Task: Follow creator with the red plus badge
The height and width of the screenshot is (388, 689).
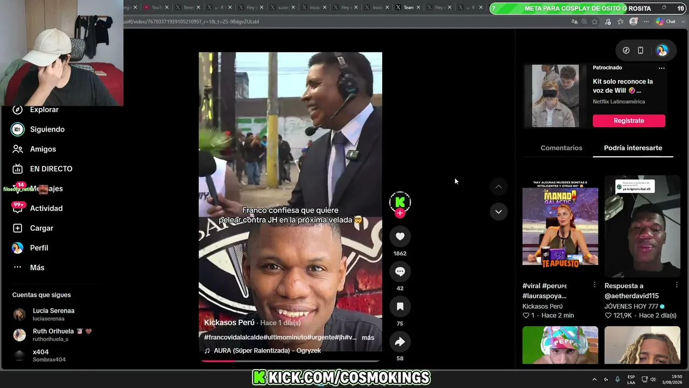Action: pyautogui.click(x=400, y=213)
